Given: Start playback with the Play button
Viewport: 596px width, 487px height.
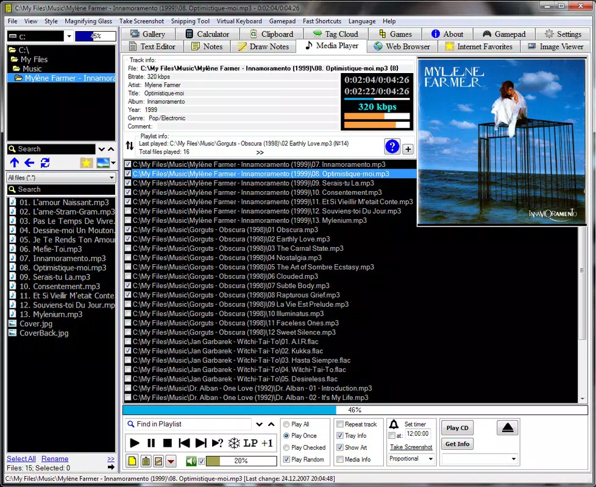Looking at the screenshot, I should pyautogui.click(x=135, y=443).
